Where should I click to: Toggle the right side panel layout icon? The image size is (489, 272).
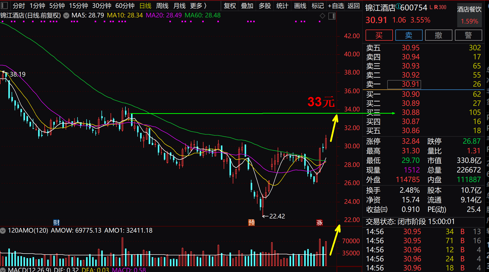tap(332, 16)
